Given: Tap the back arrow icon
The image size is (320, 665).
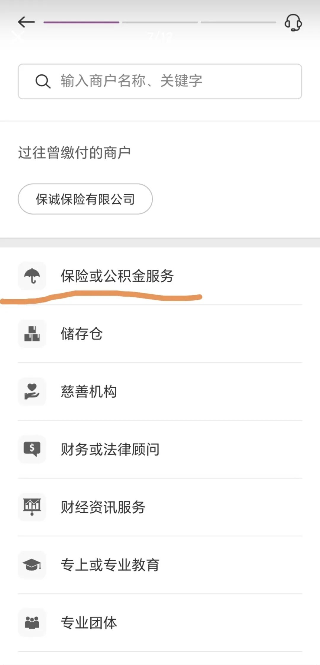Looking at the screenshot, I should pos(26,22).
